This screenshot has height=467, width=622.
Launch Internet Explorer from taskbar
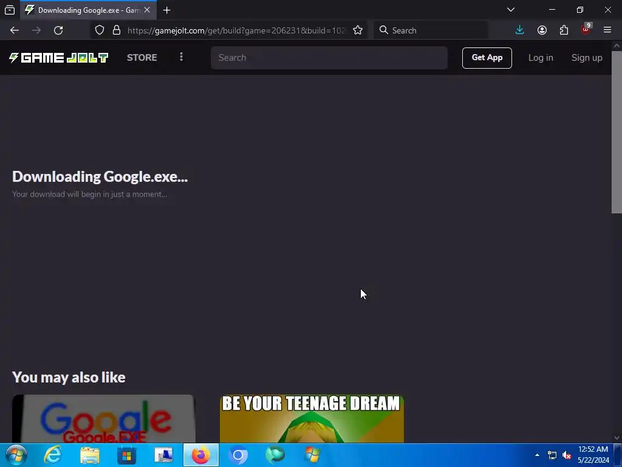53,455
